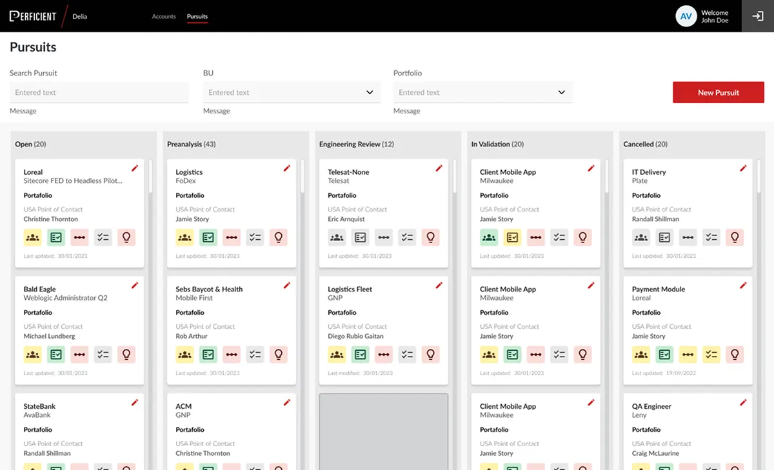774x470 pixels.
Task: Edit the IT Delivery card
Action: [x=743, y=168]
